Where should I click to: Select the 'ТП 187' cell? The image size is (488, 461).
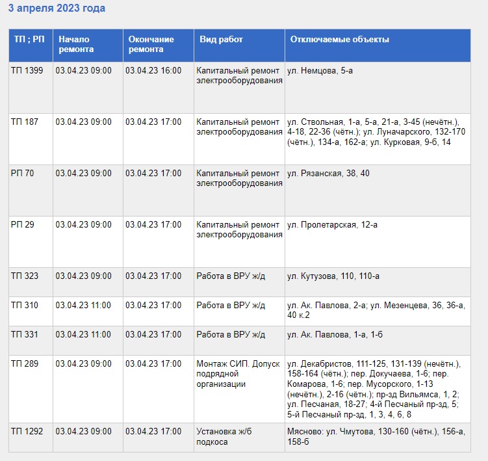click(25, 122)
